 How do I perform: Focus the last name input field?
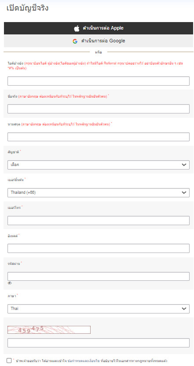click(x=99, y=137)
